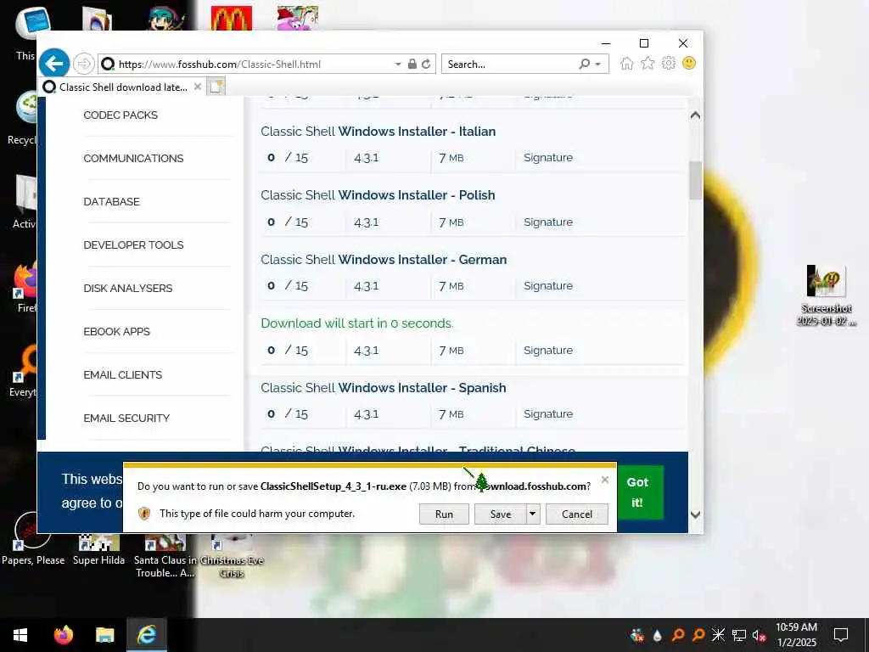Image resolution: width=869 pixels, height=652 pixels.
Task: Close the Classic Shell download tab
Action: pos(197,87)
